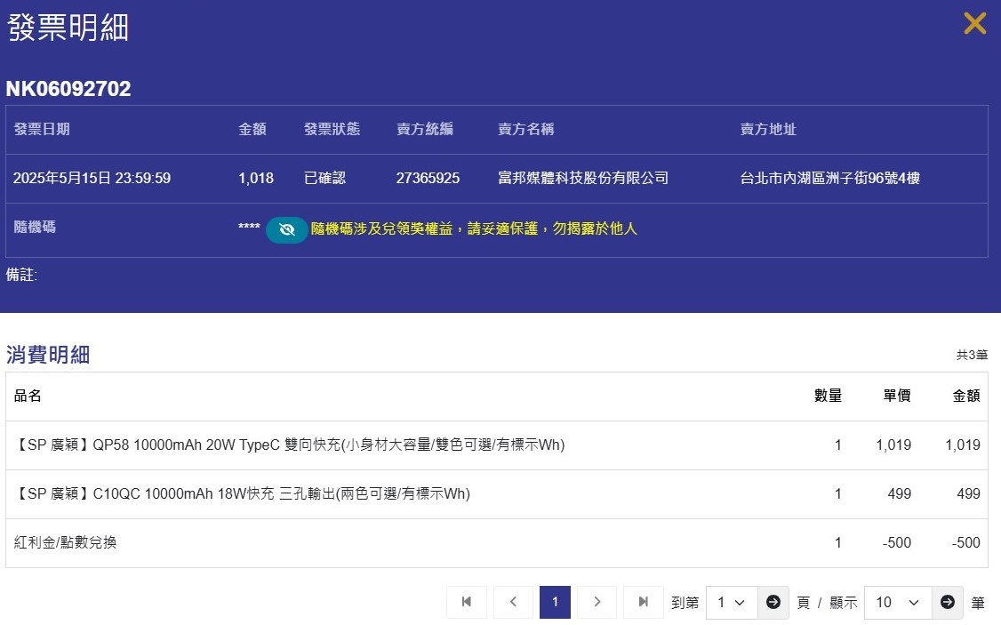This screenshot has width=1001, height=625.
Task: Confirm page jump with the arrow button
Action: 773,602
